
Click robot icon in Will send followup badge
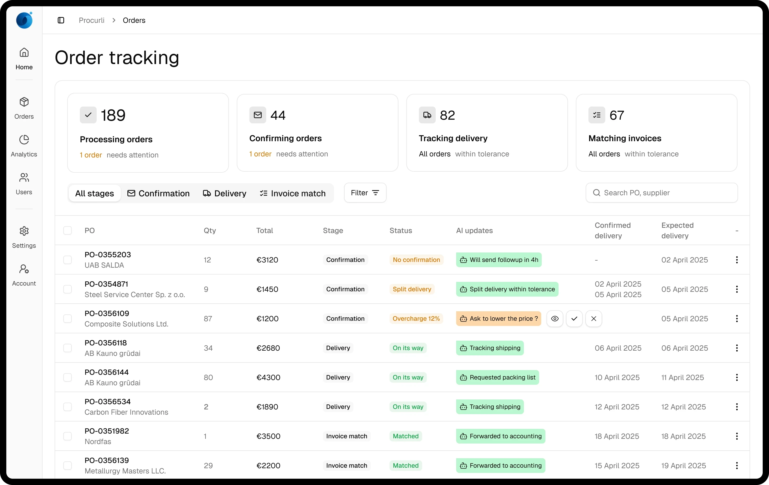pos(463,260)
